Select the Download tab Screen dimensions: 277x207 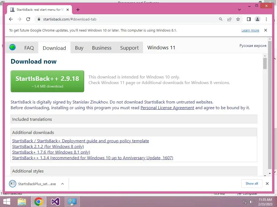pyautogui.click(x=54, y=48)
